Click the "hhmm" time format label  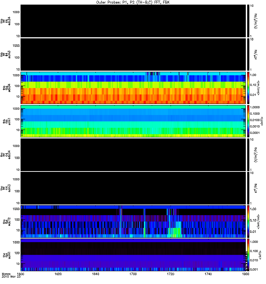tap(6, 274)
